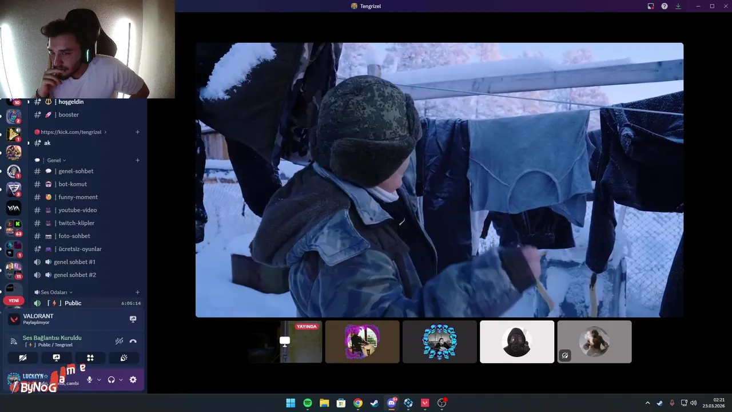The height and width of the screenshot is (412, 732).
Task: Share VALORANT screen from the activity panel
Action: click(x=133, y=319)
